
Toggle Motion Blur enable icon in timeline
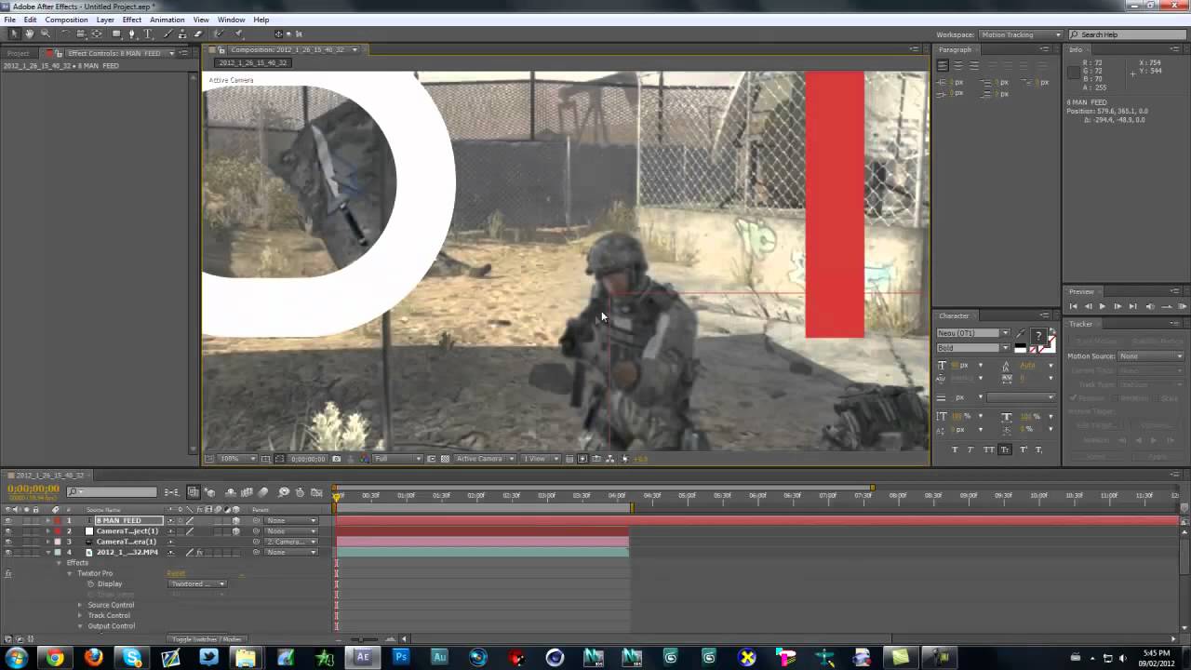261,492
